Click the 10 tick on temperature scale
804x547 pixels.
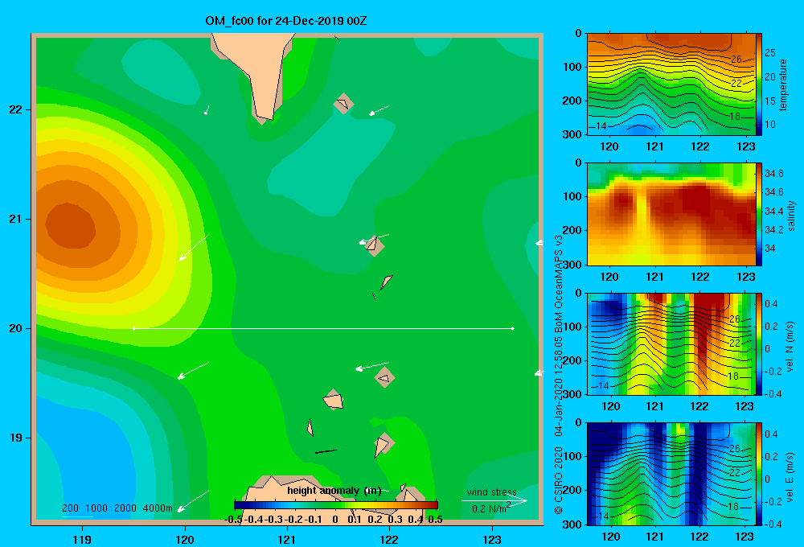tap(770, 125)
